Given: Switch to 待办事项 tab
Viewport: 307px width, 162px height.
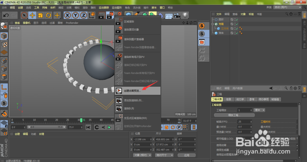Looking at the screenshot, I should [x=263, y=99].
